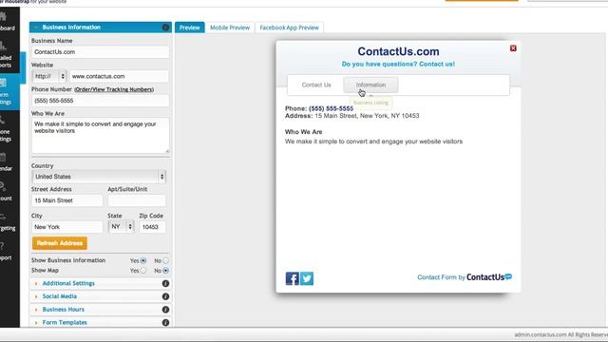This screenshot has width=608, height=342.
Task: Open the Dashboard sidebar icon
Action: (x=4, y=17)
